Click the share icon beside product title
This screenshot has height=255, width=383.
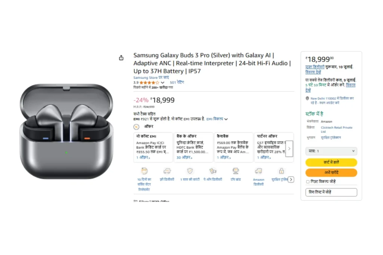pos(121,58)
